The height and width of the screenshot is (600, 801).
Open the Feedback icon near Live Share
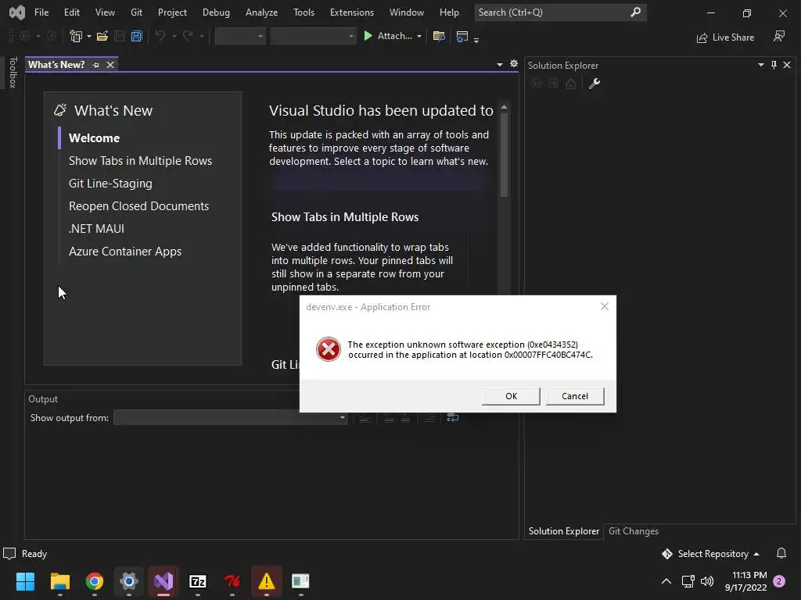point(779,37)
